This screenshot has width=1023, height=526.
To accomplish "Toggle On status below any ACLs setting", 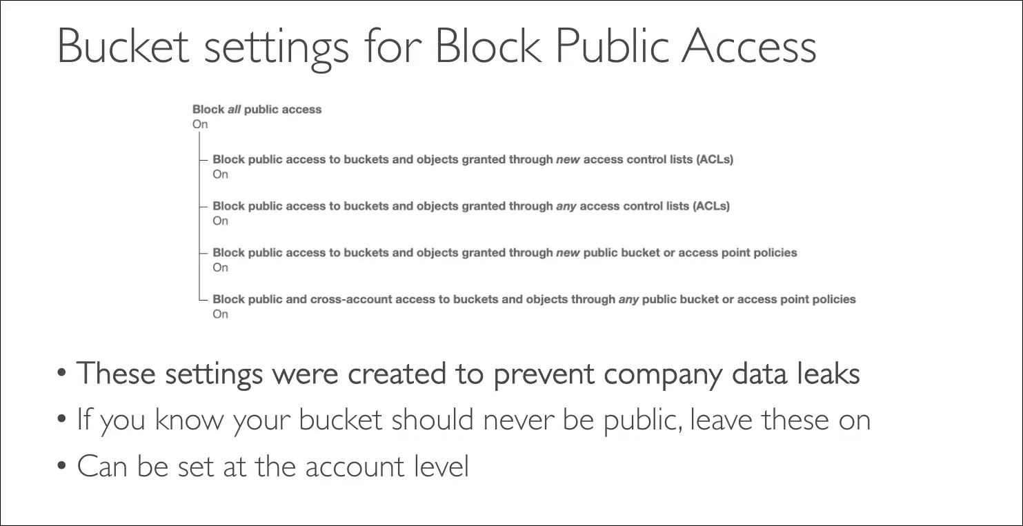I will click(220, 221).
